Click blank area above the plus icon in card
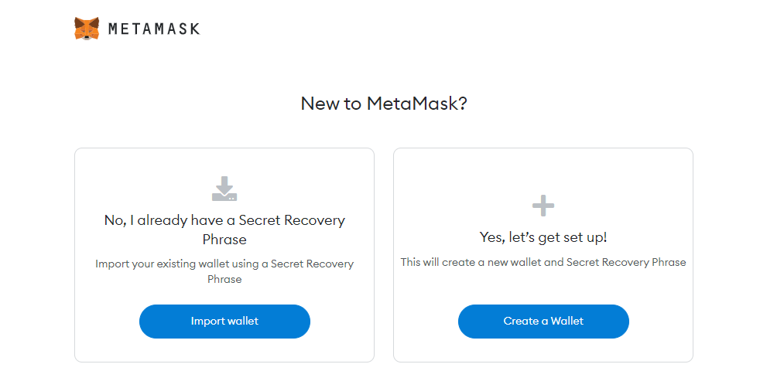Image resolution: width=784 pixels, height=388 pixels. point(543,170)
